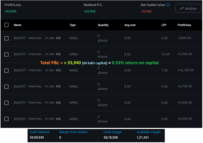Click the Cash balance label

[40, 132]
